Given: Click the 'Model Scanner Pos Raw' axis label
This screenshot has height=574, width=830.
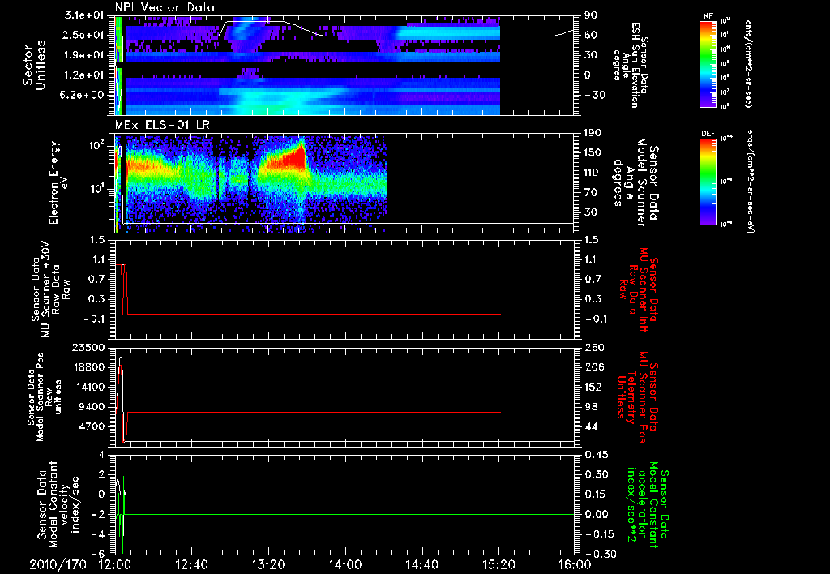Looking at the screenshot, I should click(x=45, y=397).
